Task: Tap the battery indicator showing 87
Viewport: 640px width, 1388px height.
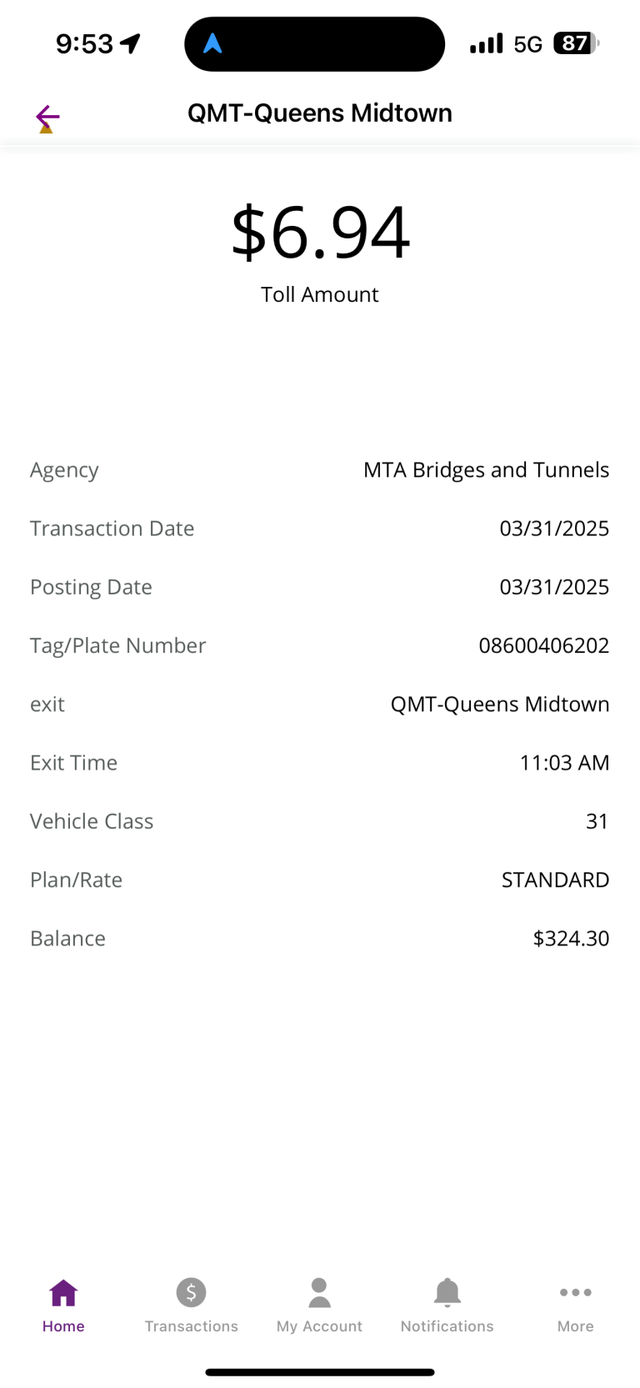Action: (575, 43)
